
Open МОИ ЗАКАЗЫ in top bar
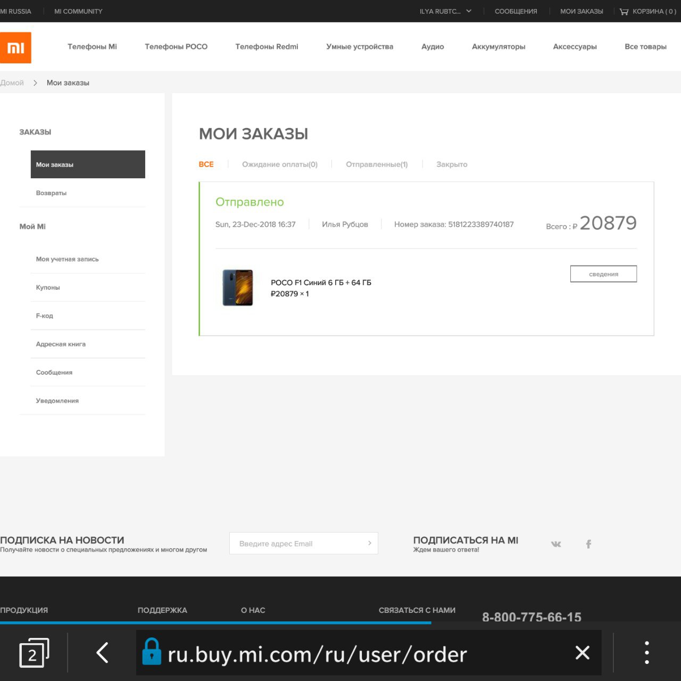click(582, 11)
